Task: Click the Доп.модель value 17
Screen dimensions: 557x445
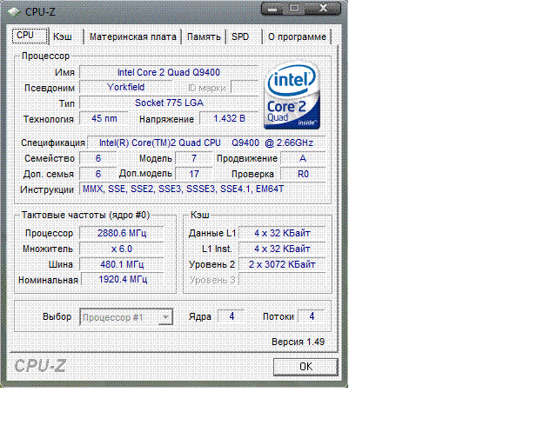Action: pos(194,174)
